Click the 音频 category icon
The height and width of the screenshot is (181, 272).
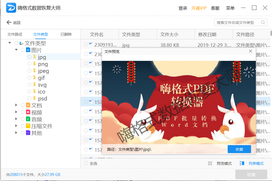(28, 119)
